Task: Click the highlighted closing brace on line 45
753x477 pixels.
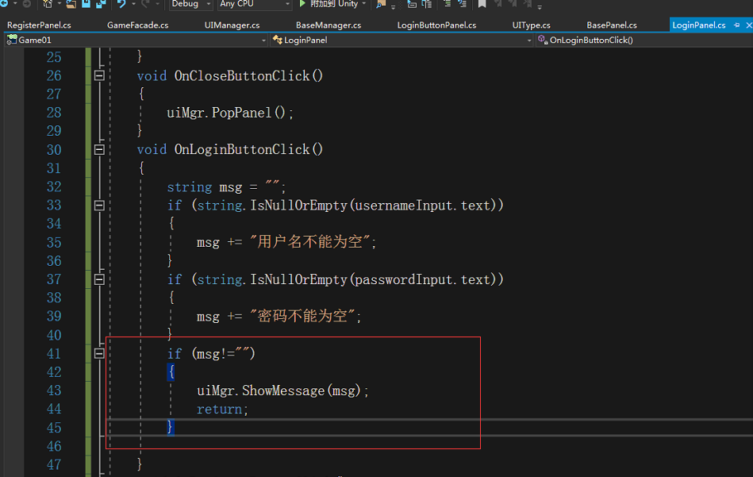Action: pyautogui.click(x=170, y=427)
